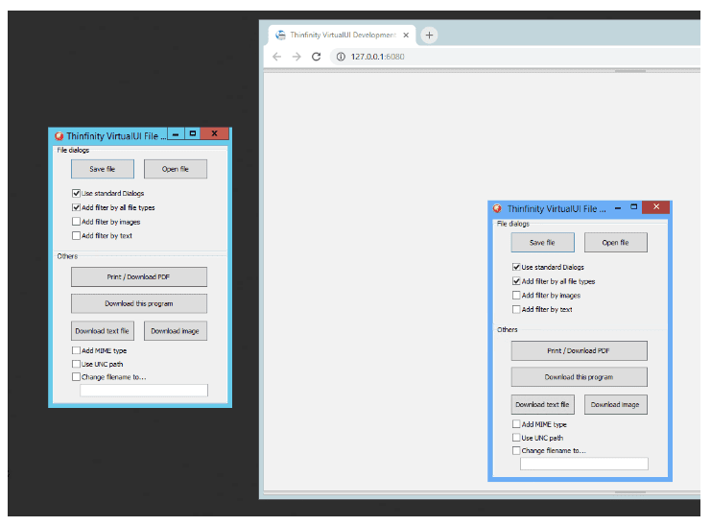Click the address bar showing 127.0.0.1:6080
Image resolution: width=711 pixels, height=526 pixels.
tap(517, 57)
